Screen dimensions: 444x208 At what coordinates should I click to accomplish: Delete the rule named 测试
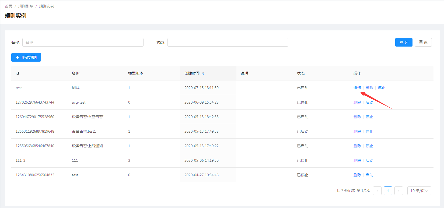tap(369, 88)
